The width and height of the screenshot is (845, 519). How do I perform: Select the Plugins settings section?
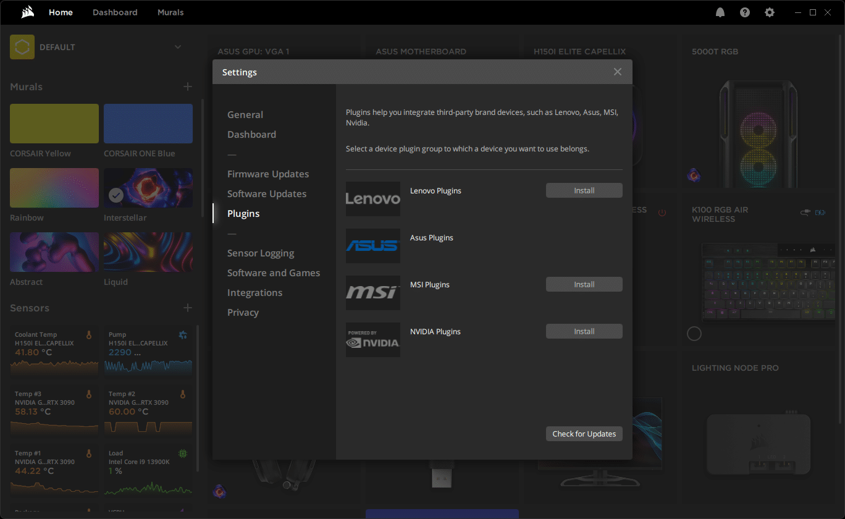tap(243, 214)
